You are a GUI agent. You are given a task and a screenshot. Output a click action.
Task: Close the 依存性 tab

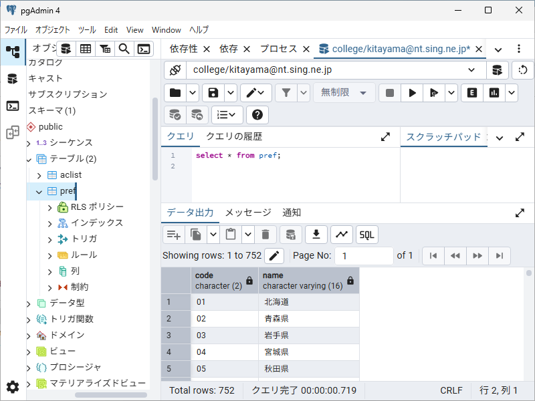pyautogui.click(x=207, y=49)
